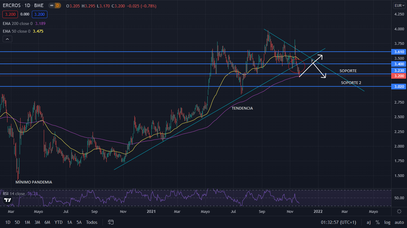Image resolution: width=407 pixels, height=228 pixels.
Task: Select the YTD time range
Action: (x=59, y=222)
